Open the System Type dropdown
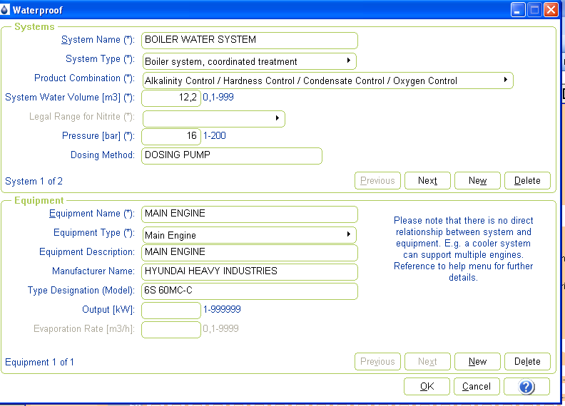 click(249, 61)
